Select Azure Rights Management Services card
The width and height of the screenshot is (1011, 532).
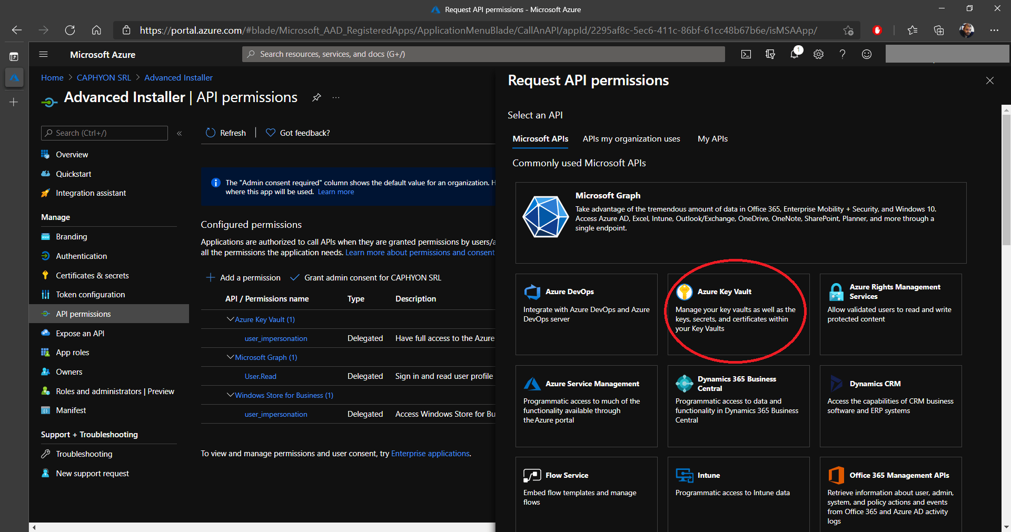tap(890, 314)
